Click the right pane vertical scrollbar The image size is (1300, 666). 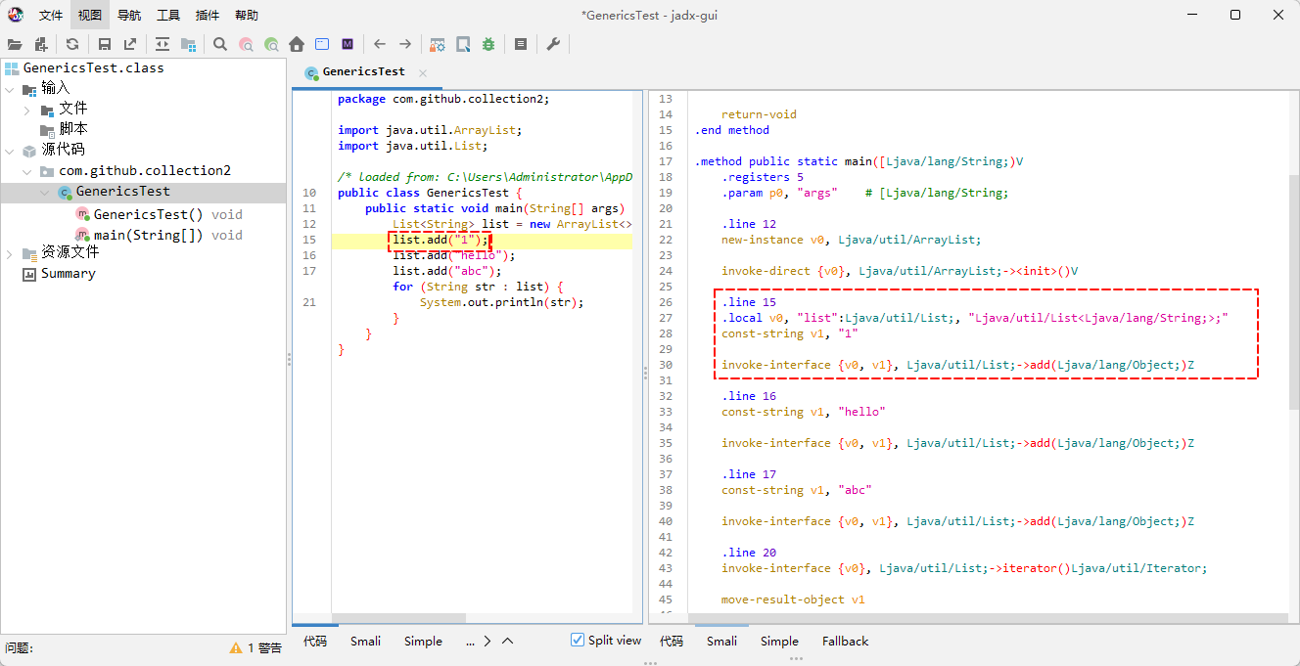1293,293
